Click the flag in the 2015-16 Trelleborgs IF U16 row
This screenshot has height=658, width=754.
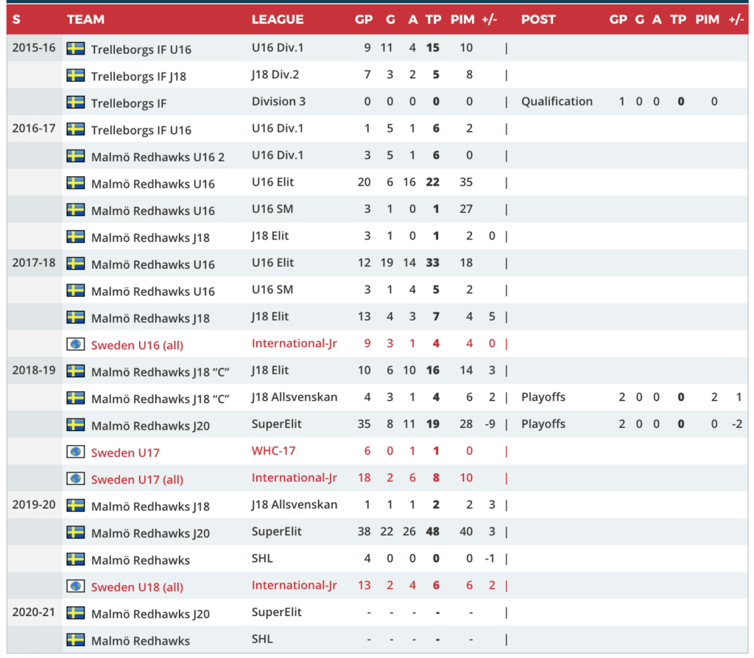(75, 49)
